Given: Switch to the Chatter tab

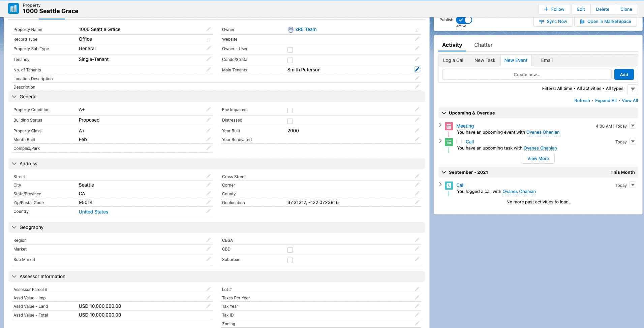Looking at the screenshot, I should click(483, 45).
